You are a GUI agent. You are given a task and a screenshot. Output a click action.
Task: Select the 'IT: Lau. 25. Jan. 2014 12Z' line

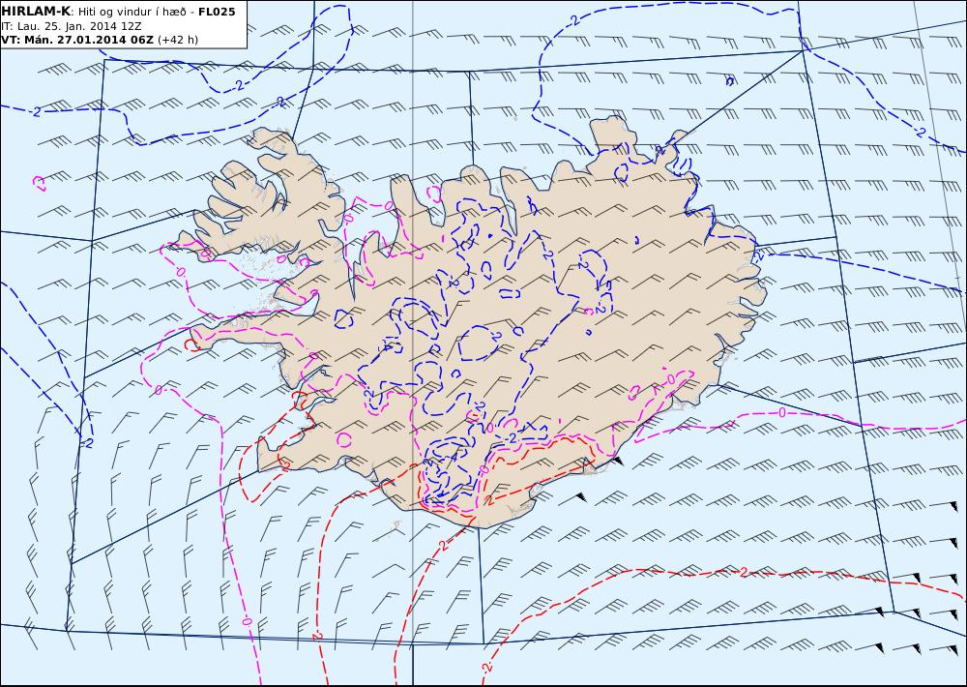point(71,26)
